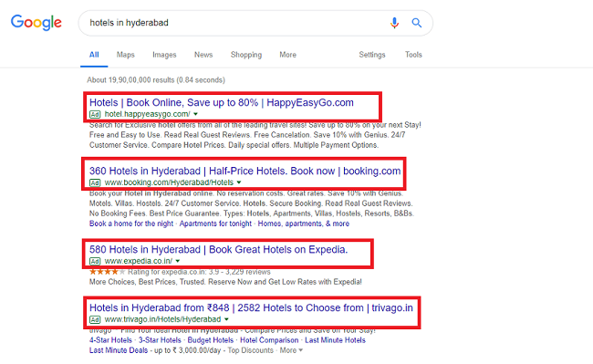
Task: Expand dropdown arrow next to hotel.happyeasygo.com
Action: [x=195, y=114]
